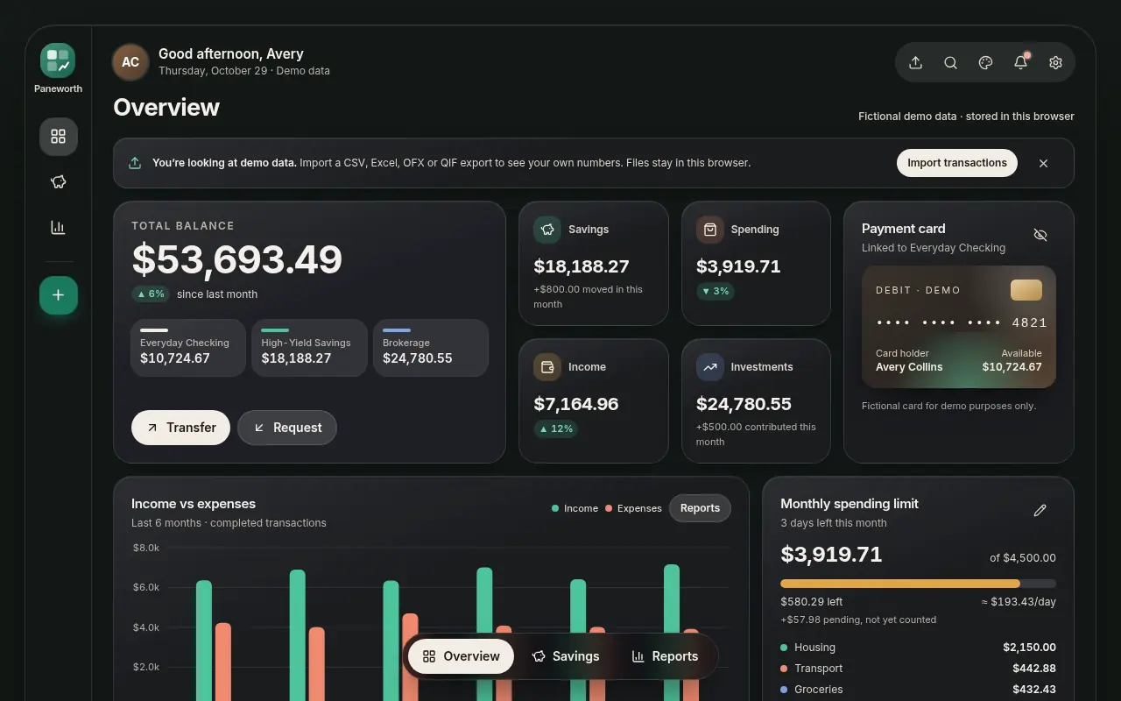The height and width of the screenshot is (701, 1121).
Task: Click the gold chip on debit card
Action: 1026,290
